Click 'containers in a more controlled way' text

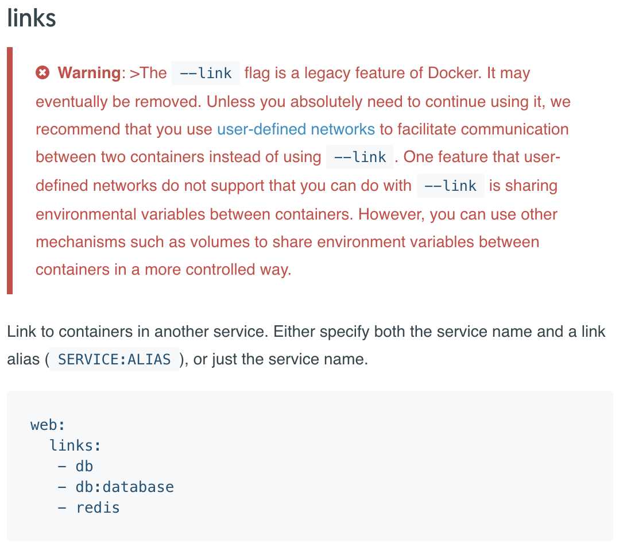click(x=164, y=270)
